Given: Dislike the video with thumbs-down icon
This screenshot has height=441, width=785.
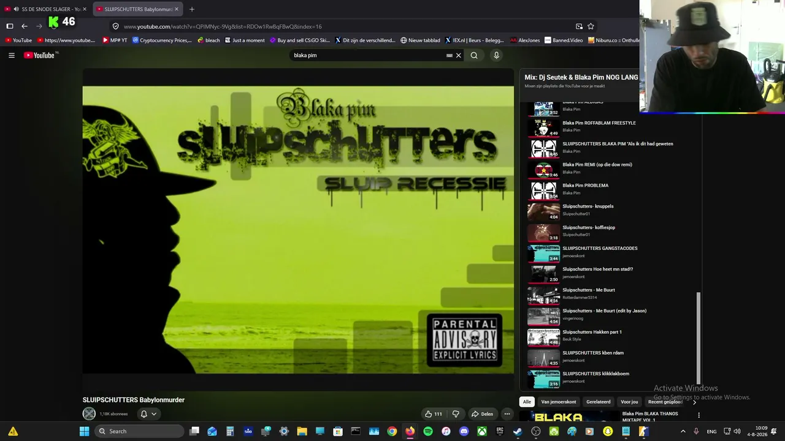Looking at the screenshot, I should [456, 414].
